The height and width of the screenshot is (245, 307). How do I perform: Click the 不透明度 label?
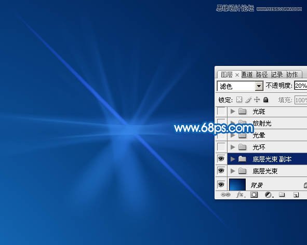(x=279, y=86)
